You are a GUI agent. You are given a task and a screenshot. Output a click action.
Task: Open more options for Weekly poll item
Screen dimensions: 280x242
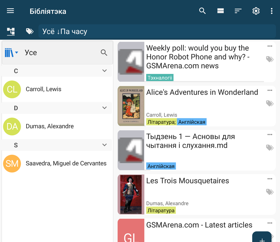click(270, 46)
